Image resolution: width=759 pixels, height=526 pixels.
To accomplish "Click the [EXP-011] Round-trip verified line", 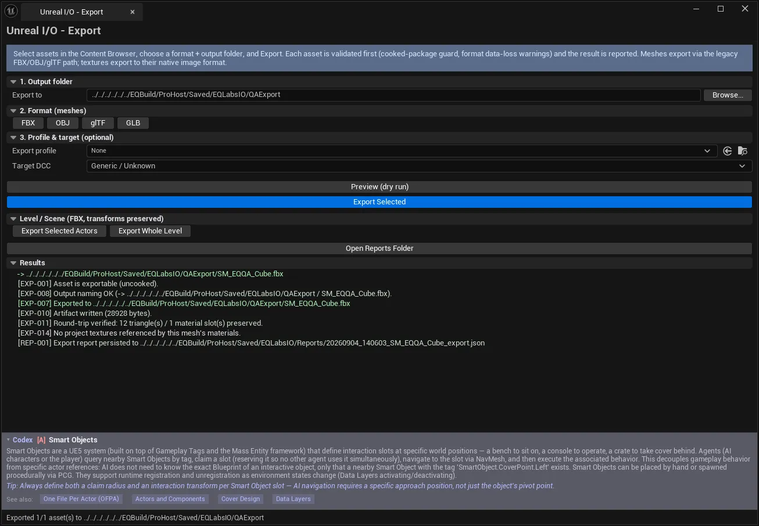I will coord(141,323).
